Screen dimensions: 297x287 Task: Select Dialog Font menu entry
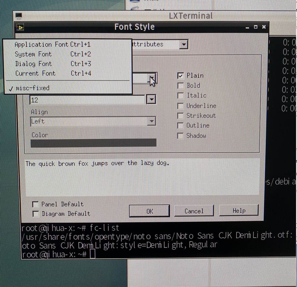pos(68,64)
